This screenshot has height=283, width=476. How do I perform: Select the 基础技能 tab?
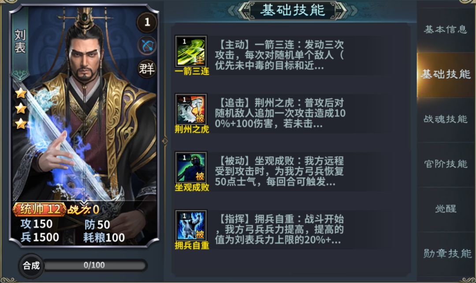point(445,74)
